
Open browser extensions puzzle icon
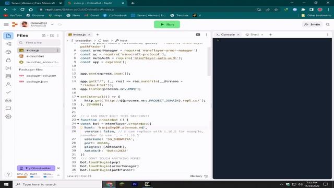click(303, 9)
